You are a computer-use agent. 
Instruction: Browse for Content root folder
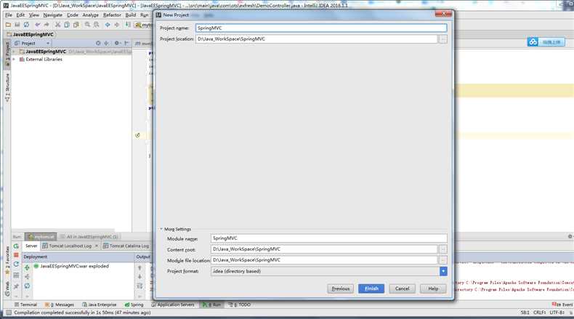click(443, 249)
